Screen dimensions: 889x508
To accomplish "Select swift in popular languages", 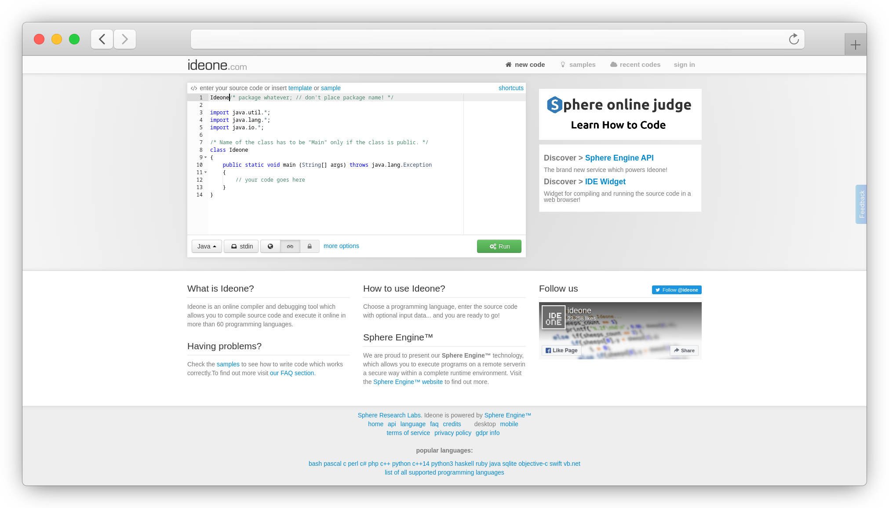I will 556,464.
